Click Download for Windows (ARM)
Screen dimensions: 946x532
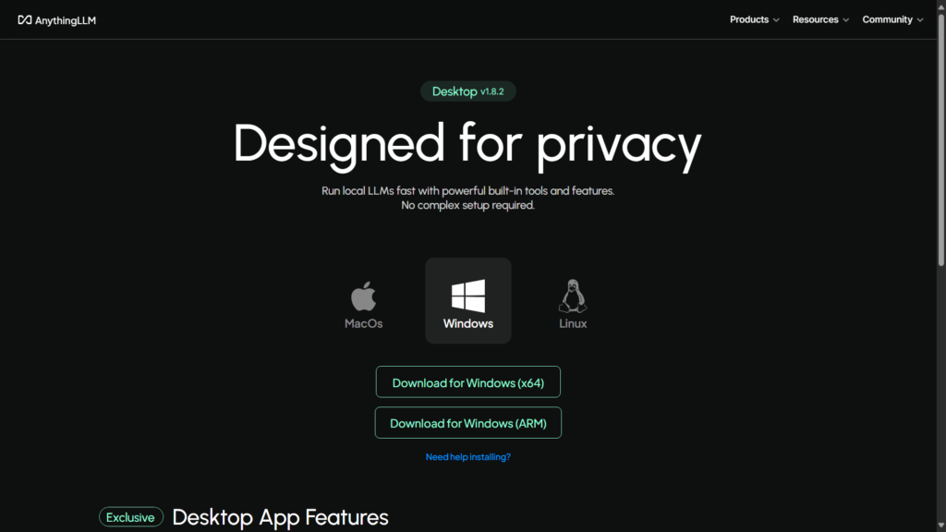tap(468, 423)
